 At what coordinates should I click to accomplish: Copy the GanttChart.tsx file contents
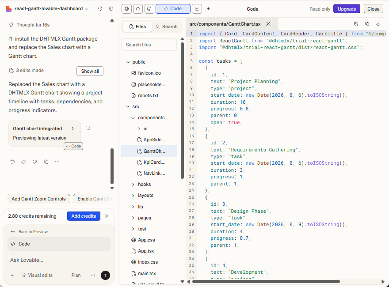click(x=367, y=23)
